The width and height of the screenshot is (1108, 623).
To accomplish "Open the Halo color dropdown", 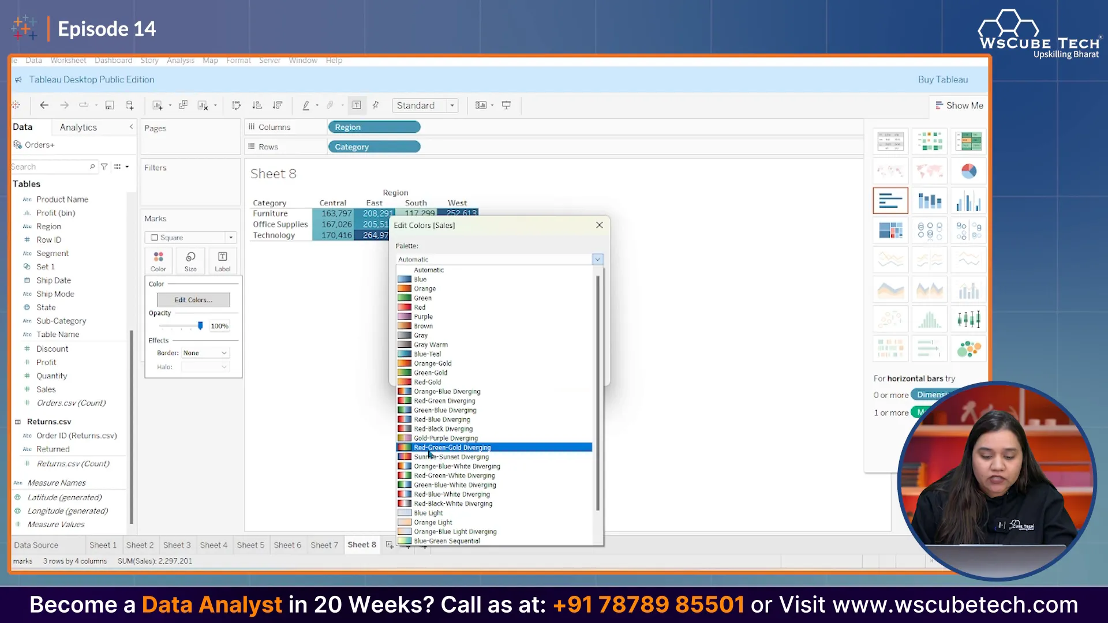I will [205, 367].
